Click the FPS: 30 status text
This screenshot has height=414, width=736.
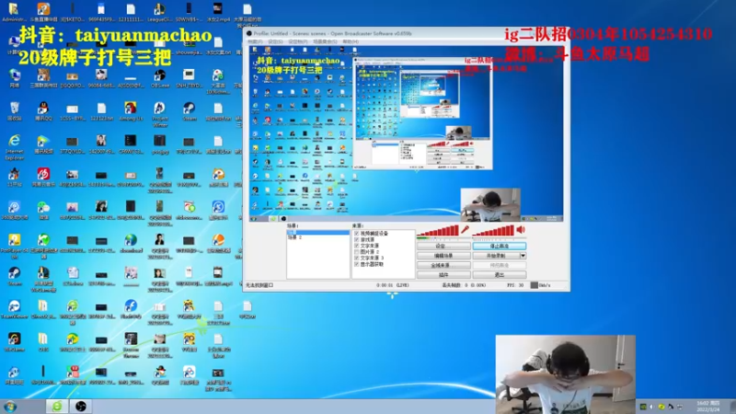[x=515, y=285]
